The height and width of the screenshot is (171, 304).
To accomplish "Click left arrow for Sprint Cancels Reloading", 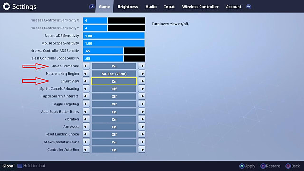I will pos(86,89).
